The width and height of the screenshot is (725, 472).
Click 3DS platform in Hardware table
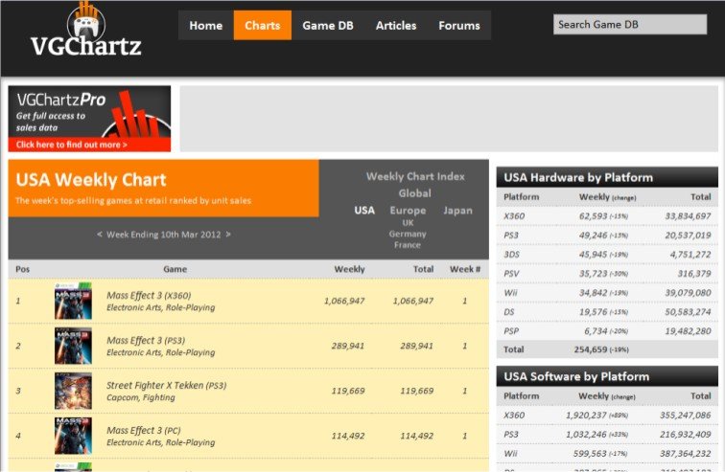511,255
